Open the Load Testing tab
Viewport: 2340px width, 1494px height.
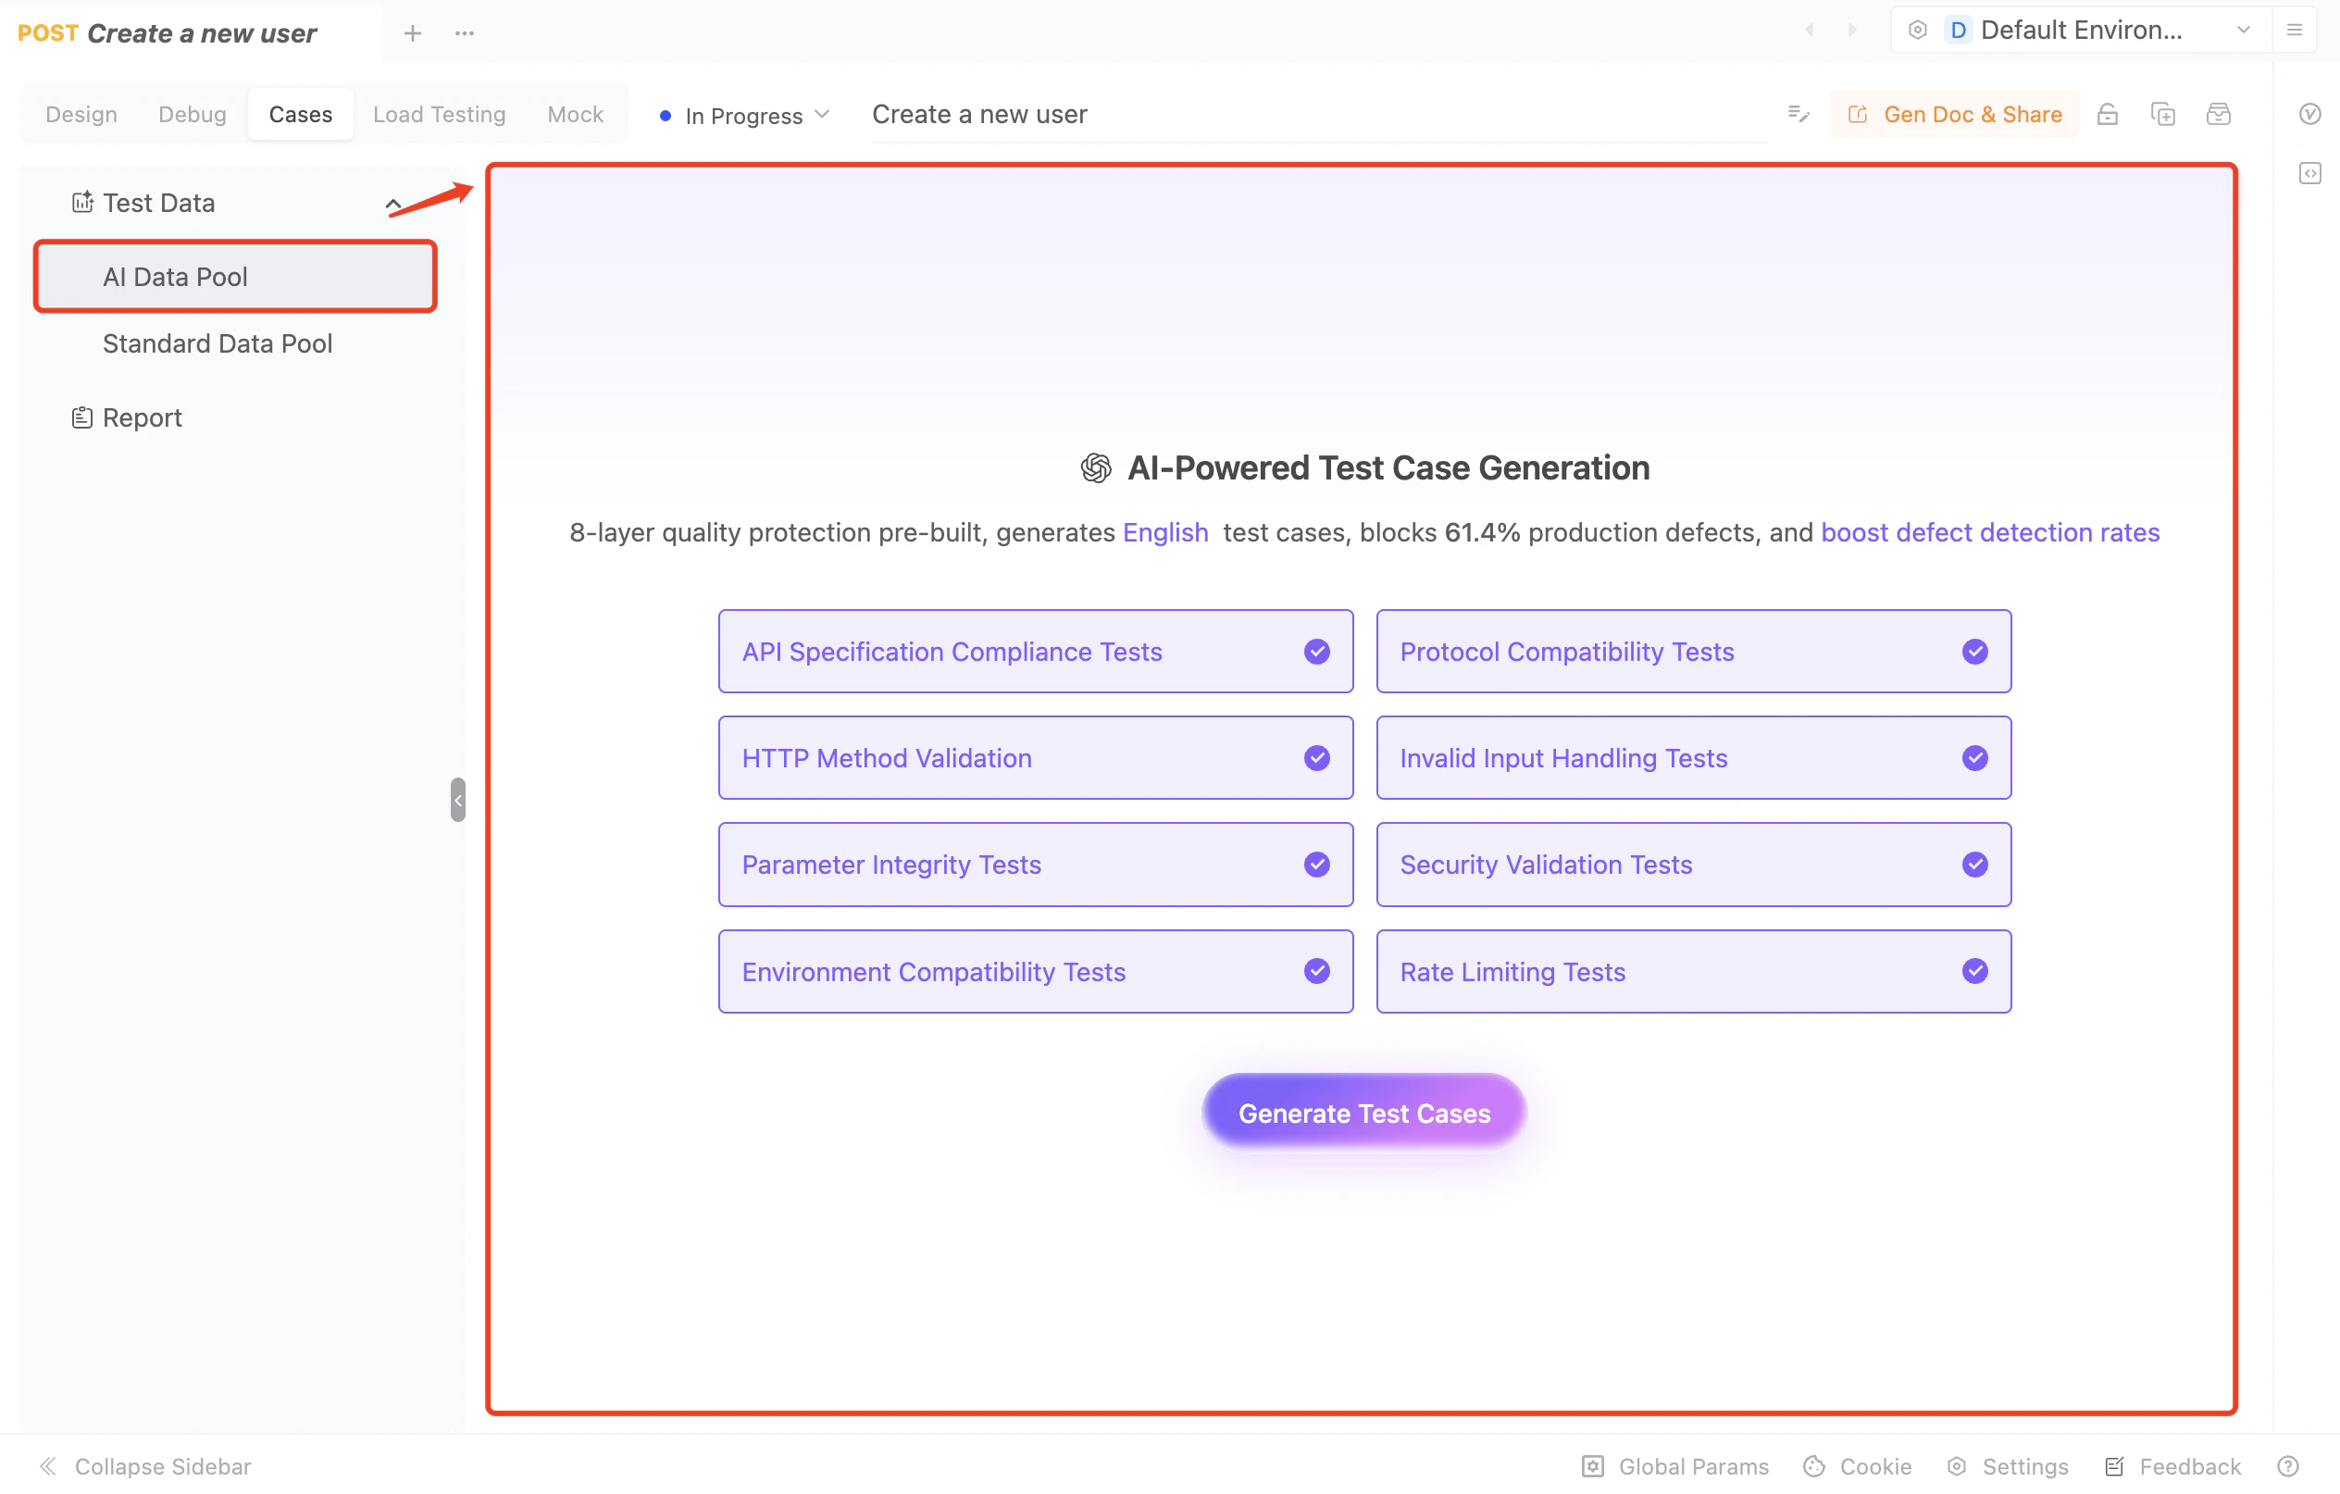[440, 115]
